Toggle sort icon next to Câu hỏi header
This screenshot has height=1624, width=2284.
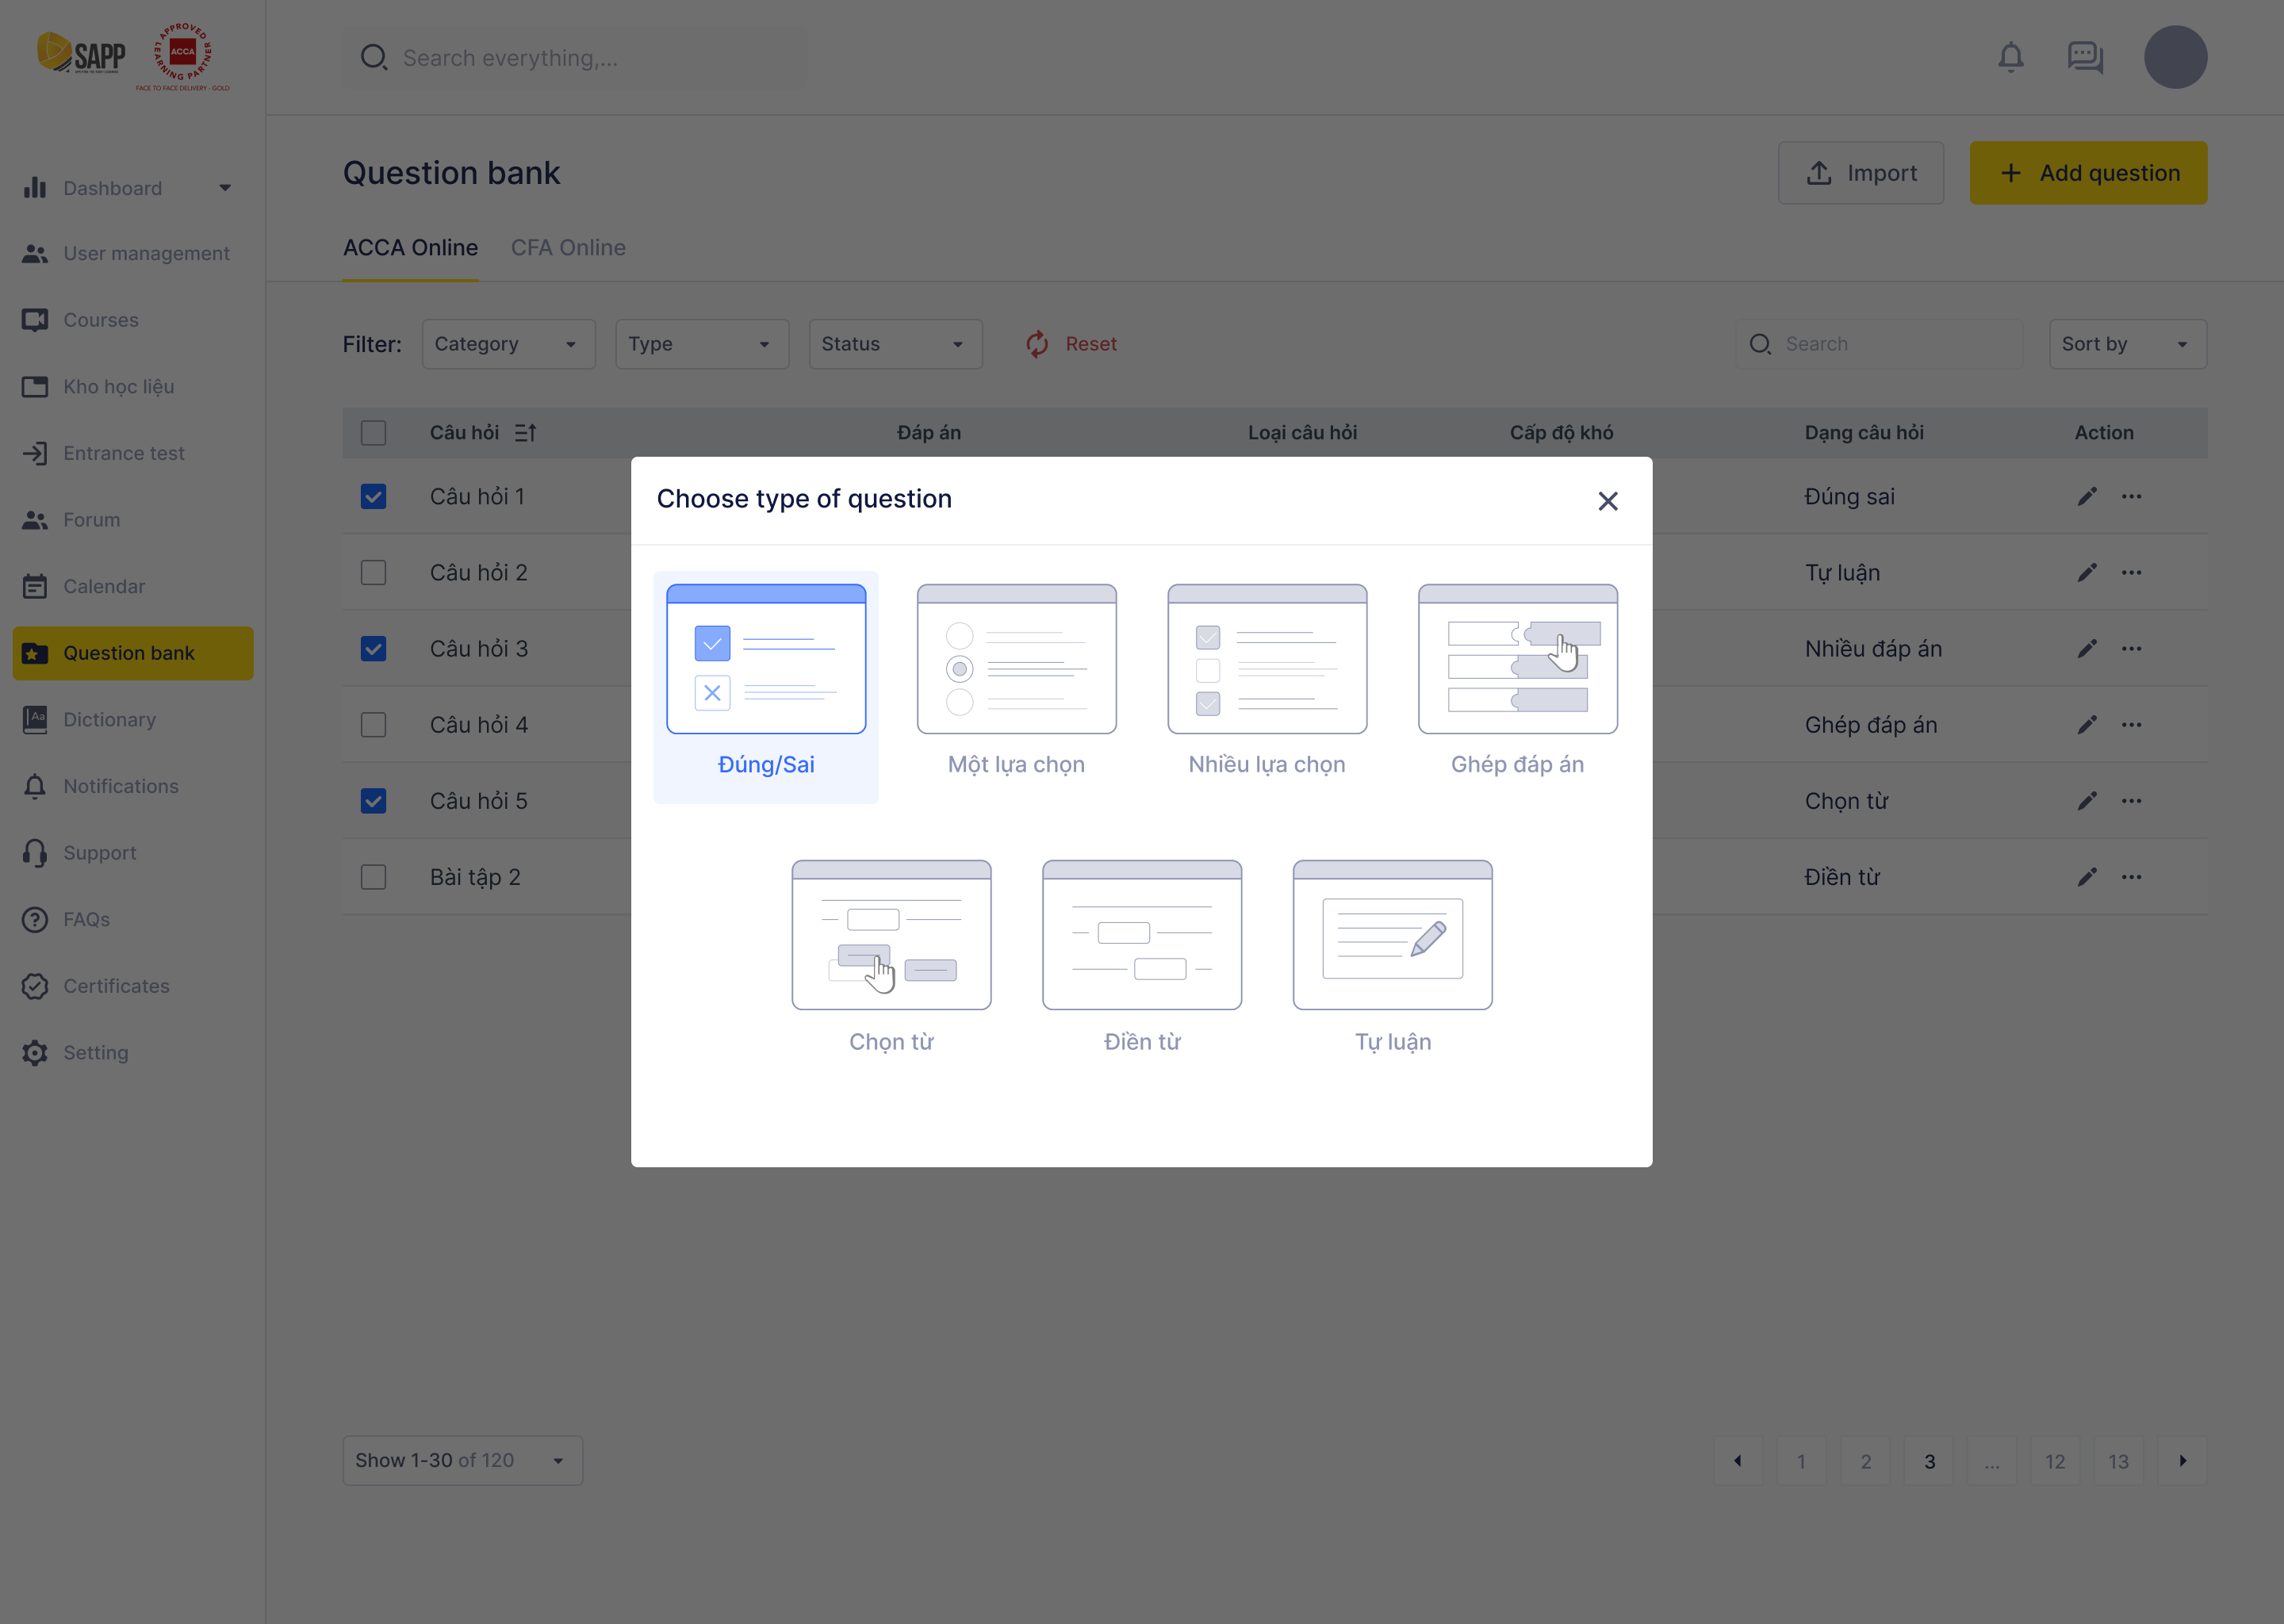(525, 432)
